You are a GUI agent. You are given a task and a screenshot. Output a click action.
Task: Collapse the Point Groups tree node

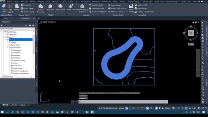[x=4, y=32]
